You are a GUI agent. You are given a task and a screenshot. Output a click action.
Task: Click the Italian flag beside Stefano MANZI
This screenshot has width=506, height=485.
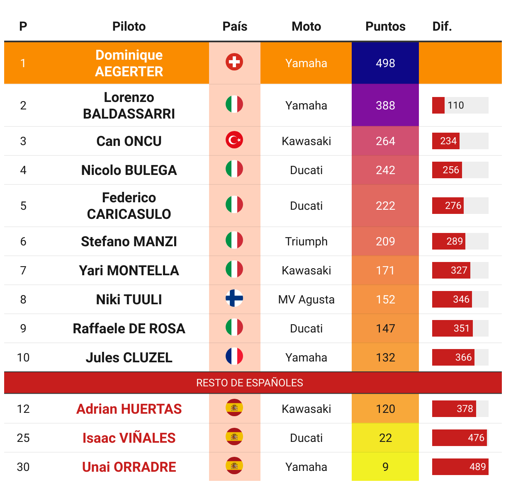[234, 240]
